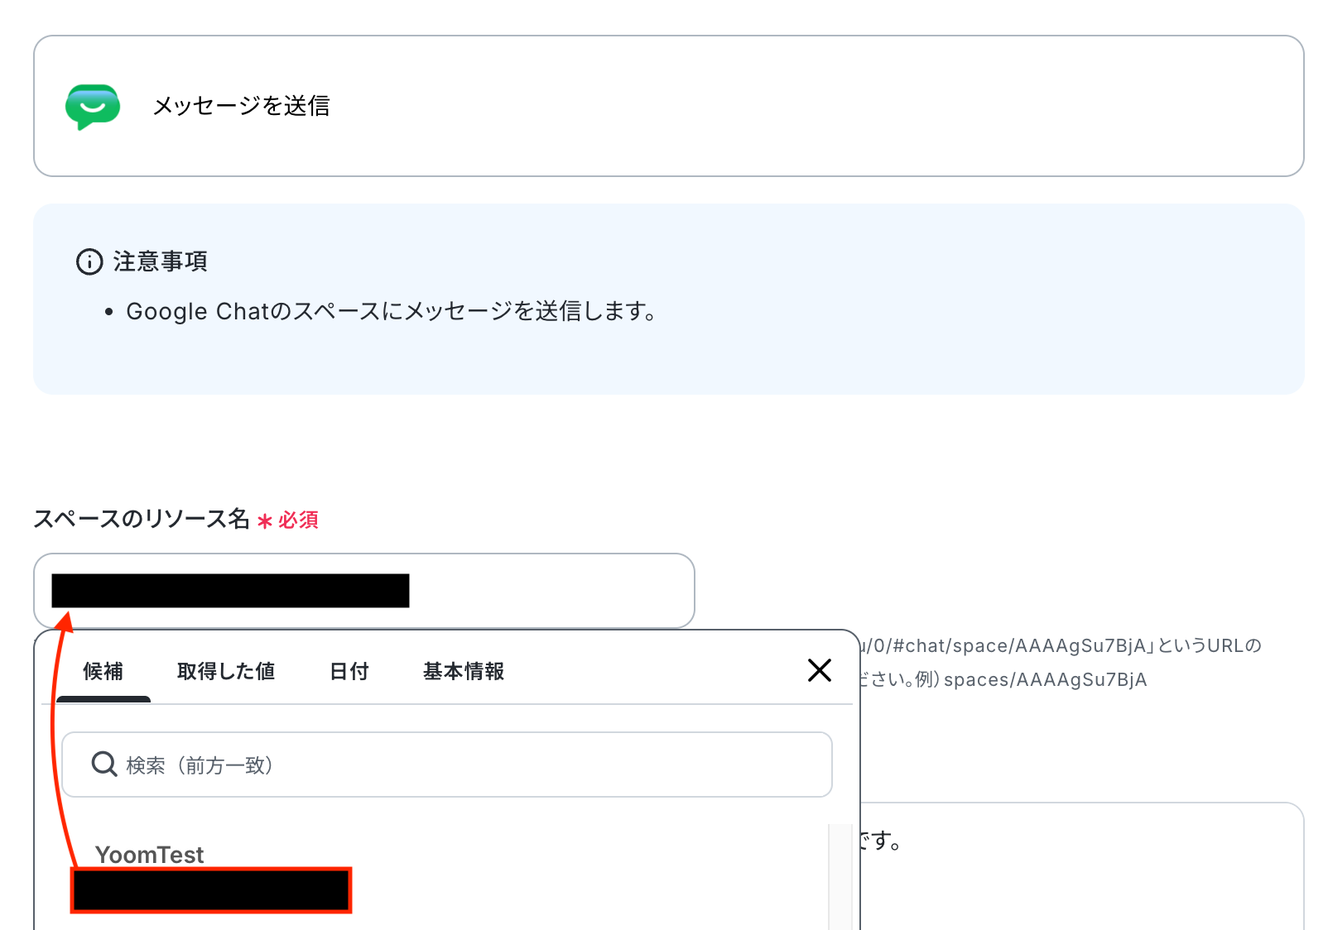The height and width of the screenshot is (930, 1328).
Task: Click the candidate list scrollbar
Action: pyautogui.click(x=840, y=876)
